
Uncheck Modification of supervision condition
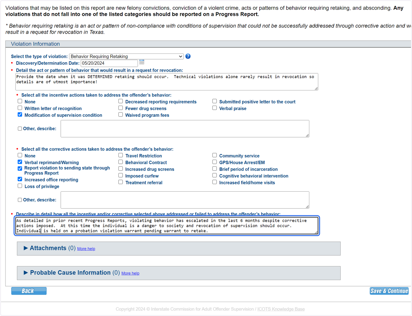[20, 115]
